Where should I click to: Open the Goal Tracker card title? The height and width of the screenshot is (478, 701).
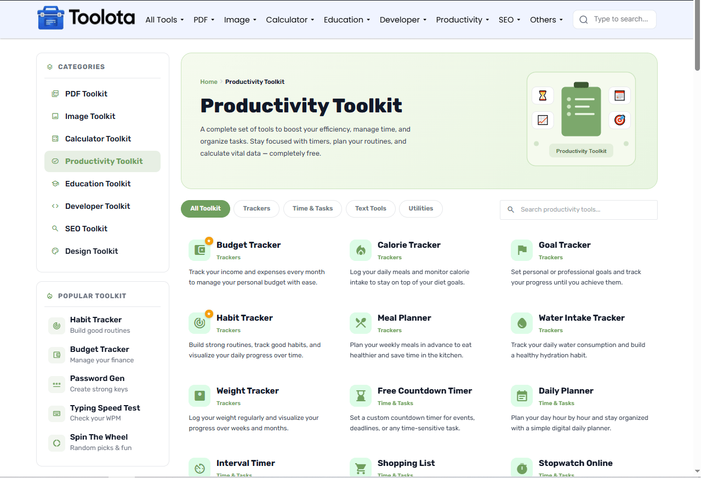tap(565, 245)
